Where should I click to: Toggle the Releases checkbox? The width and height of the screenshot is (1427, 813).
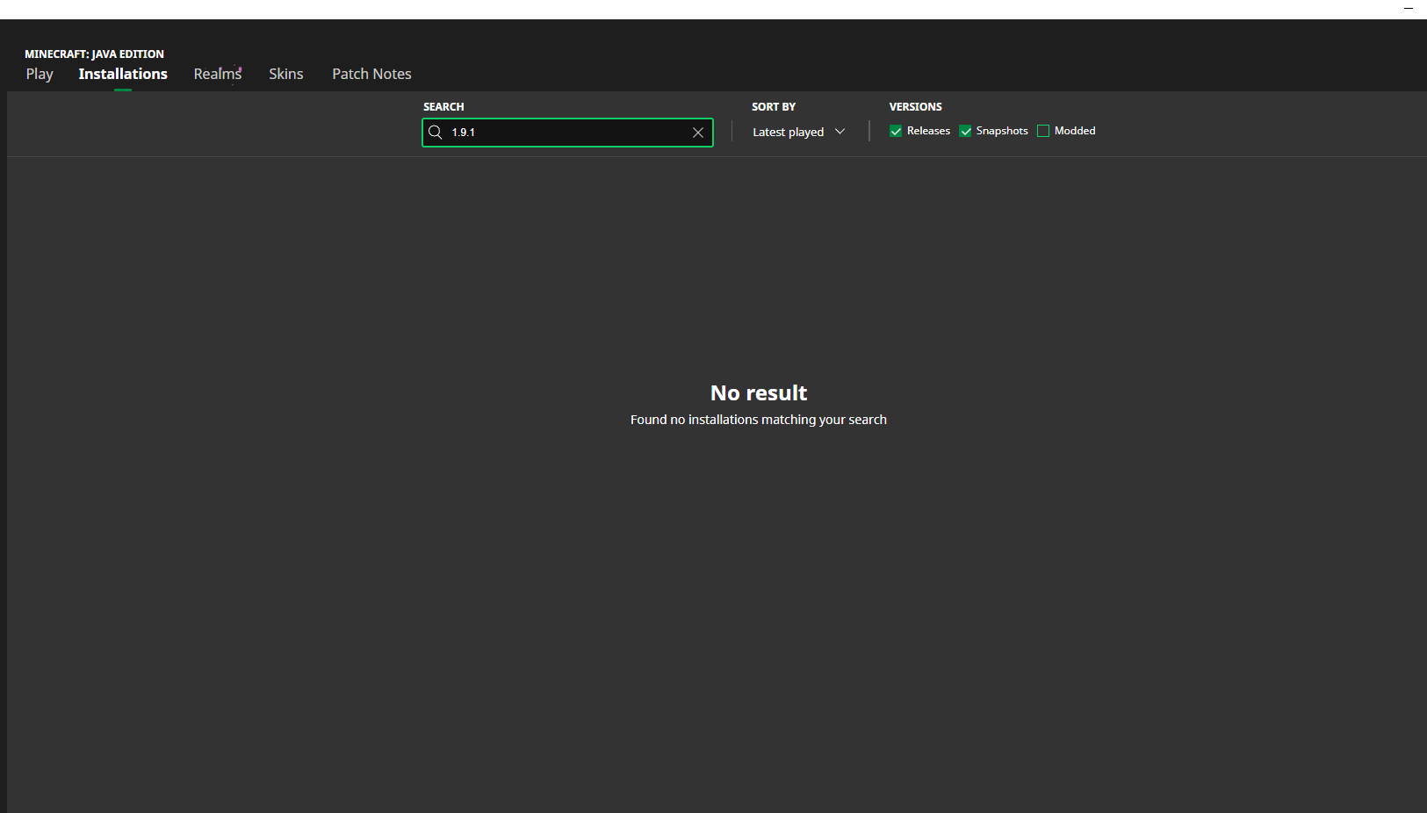coord(896,131)
